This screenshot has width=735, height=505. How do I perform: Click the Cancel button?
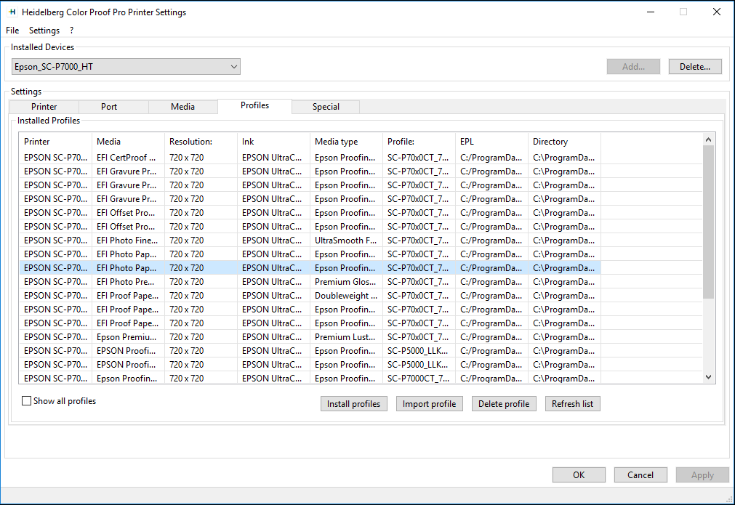click(640, 475)
